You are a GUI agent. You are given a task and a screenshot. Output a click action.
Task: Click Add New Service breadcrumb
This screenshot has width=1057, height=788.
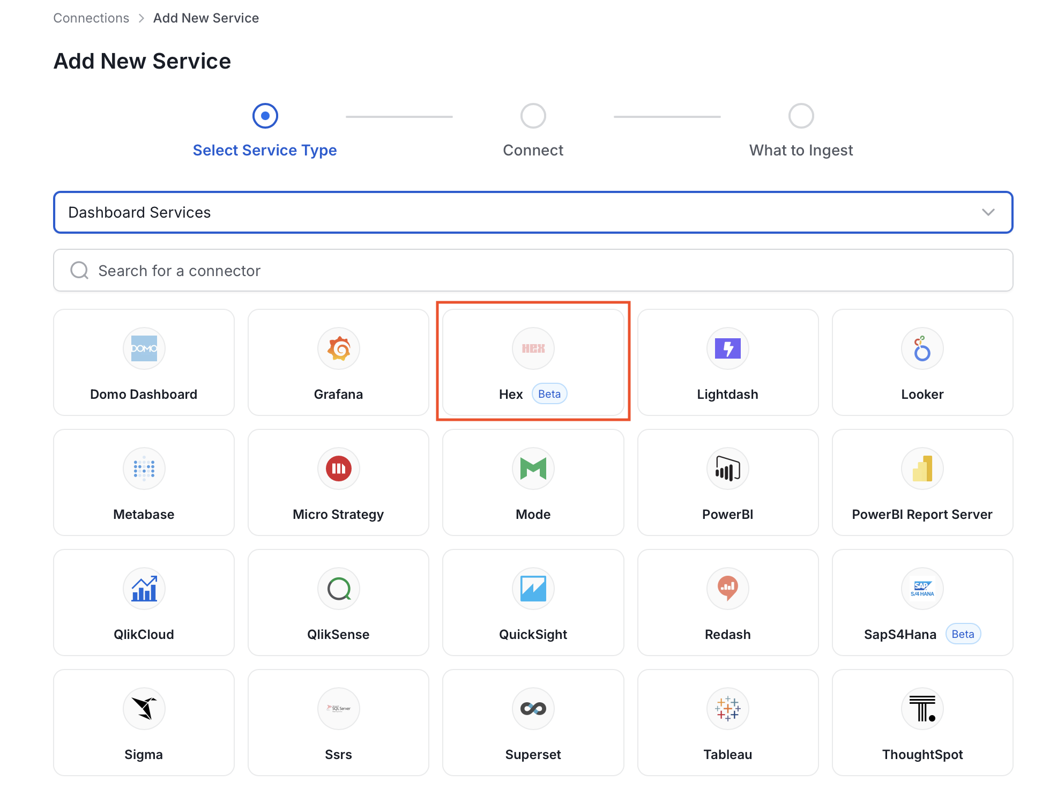coord(206,18)
